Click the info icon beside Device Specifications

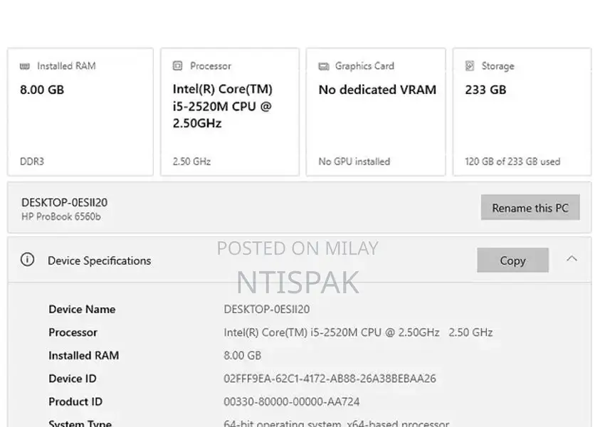(x=27, y=260)
